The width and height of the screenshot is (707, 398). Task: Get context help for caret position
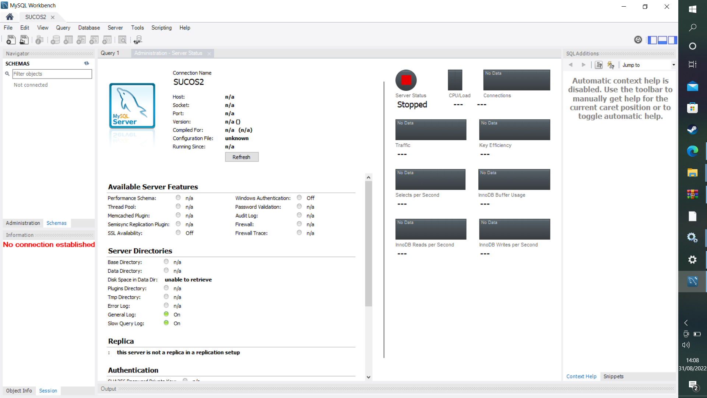pos(599,65)
